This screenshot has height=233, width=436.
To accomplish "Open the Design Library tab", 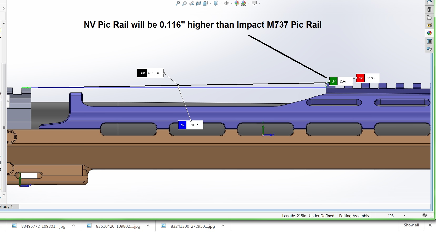I will click(429, 9).
